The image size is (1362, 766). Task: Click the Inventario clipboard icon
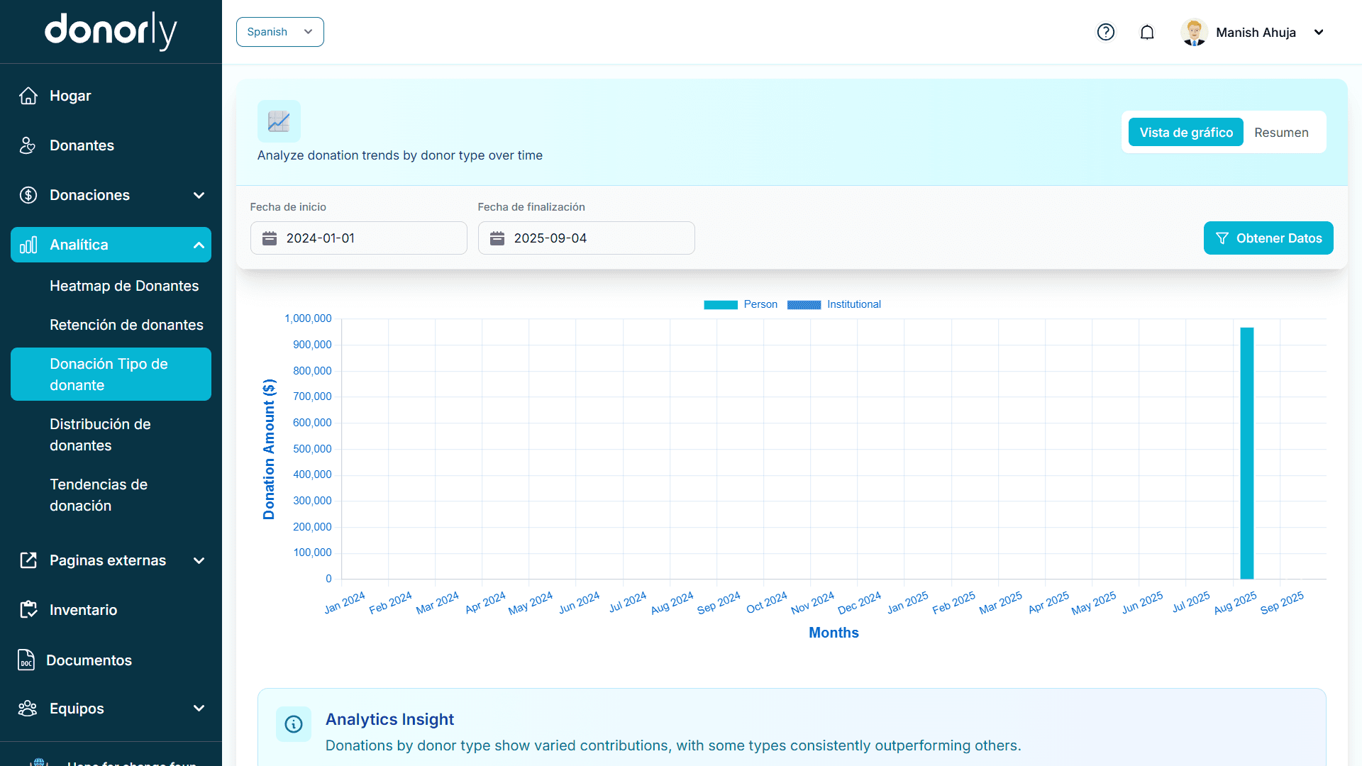coord(28,610)
